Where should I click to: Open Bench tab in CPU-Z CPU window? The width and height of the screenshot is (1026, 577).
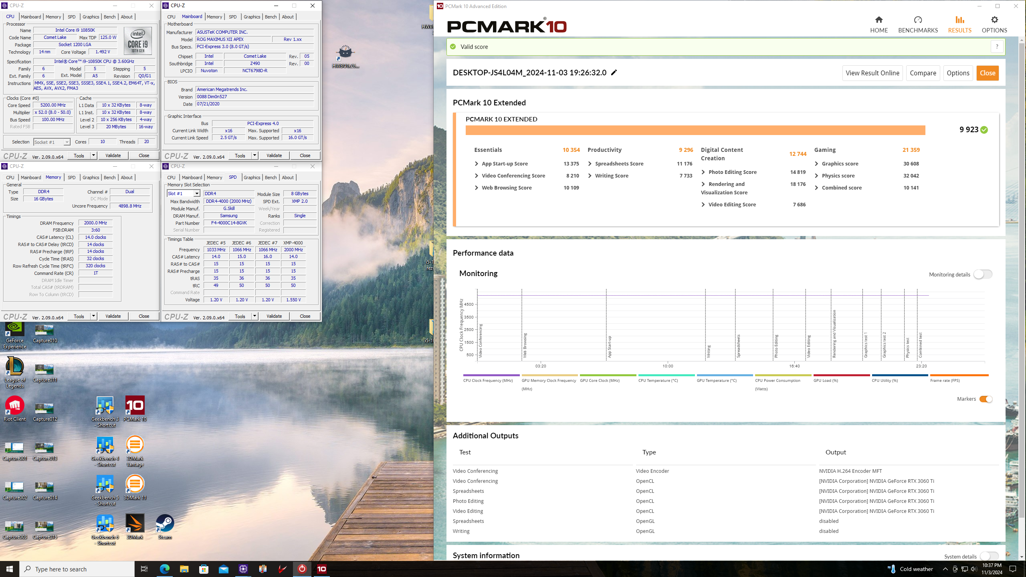109,17
